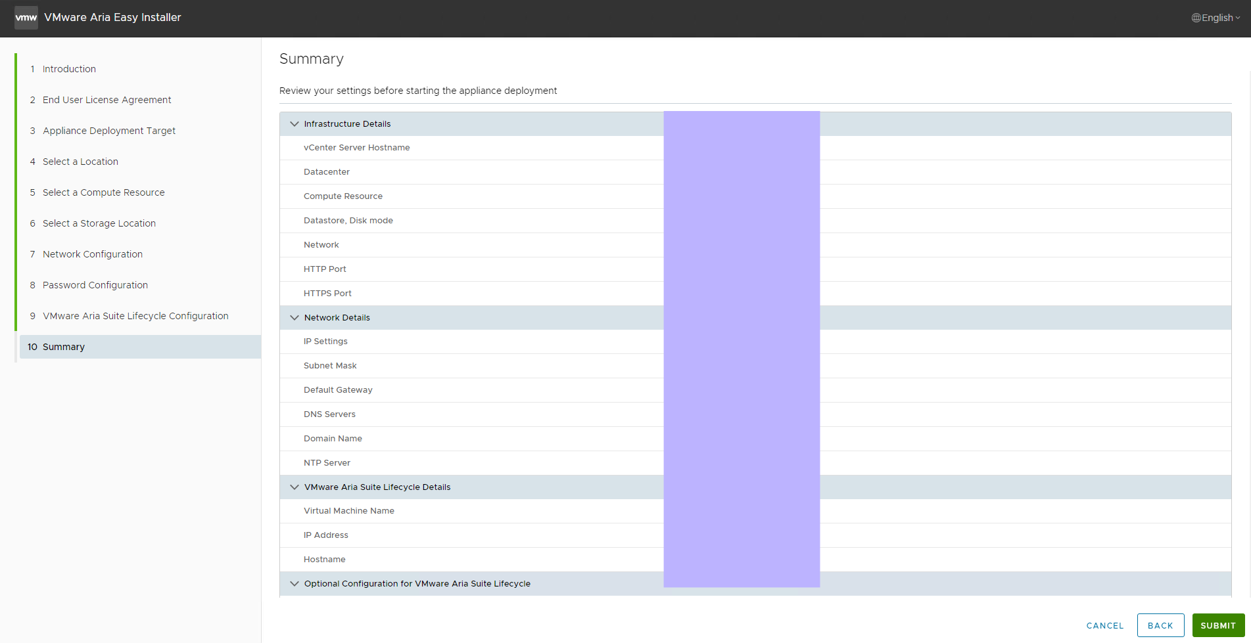Click the 'Review your settings' description text
The width and height of the screenshot is (1251, 643).
point(418,91)
